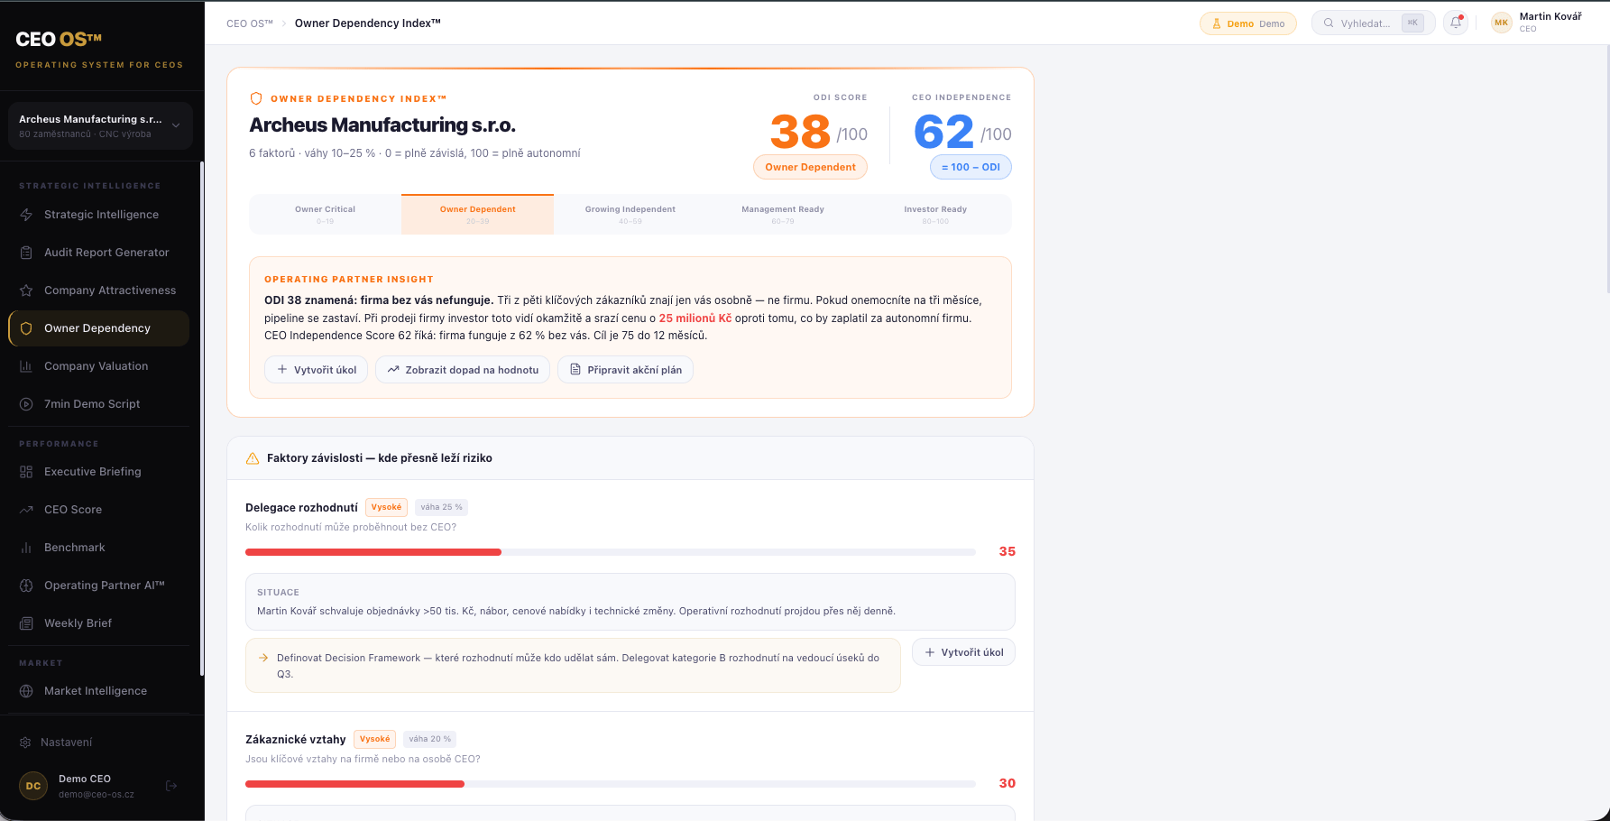Expand the Archeus Manufacturing company selector
Screen dimensions: 1610x821
[x=100, y=125]
